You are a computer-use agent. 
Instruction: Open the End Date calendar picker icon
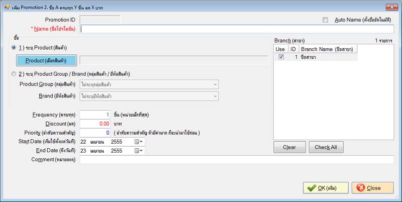139,151
